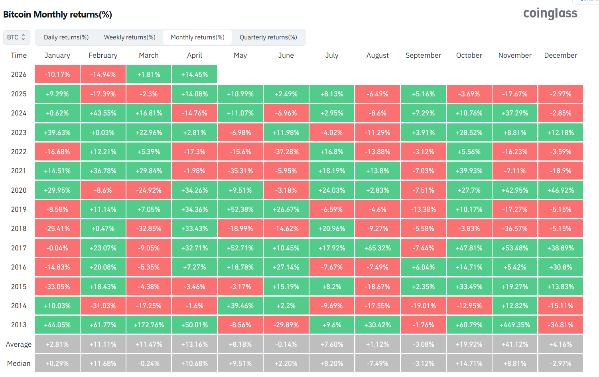This screenshot has width=599, height=377.
Task: Click the January column header
Action: click(57, 55)
